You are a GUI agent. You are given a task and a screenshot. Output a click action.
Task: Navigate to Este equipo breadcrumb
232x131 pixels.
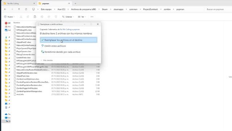pyautogui.click(x=46, y=9)
